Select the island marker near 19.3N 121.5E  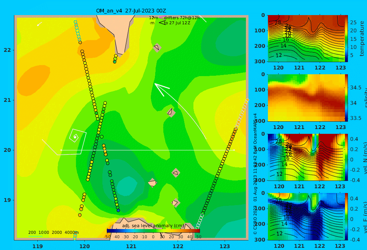152,183
